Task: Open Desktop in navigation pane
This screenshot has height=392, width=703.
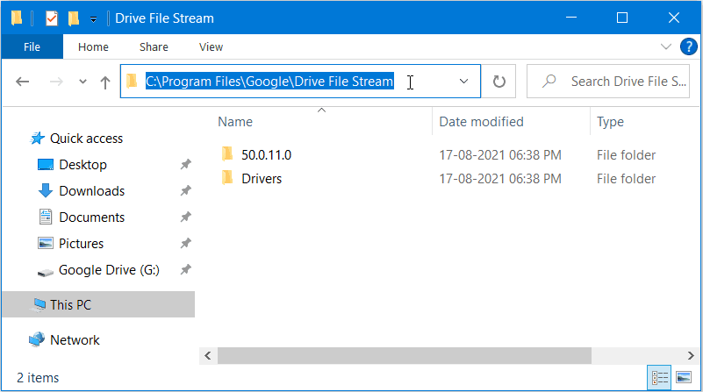Action: click(x=83, y=165)
